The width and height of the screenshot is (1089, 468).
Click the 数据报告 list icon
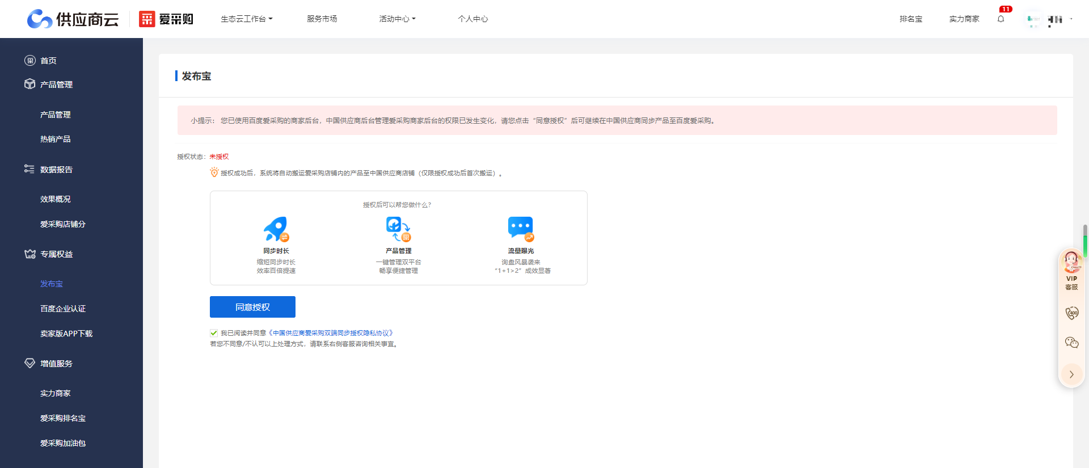[29, 169]
